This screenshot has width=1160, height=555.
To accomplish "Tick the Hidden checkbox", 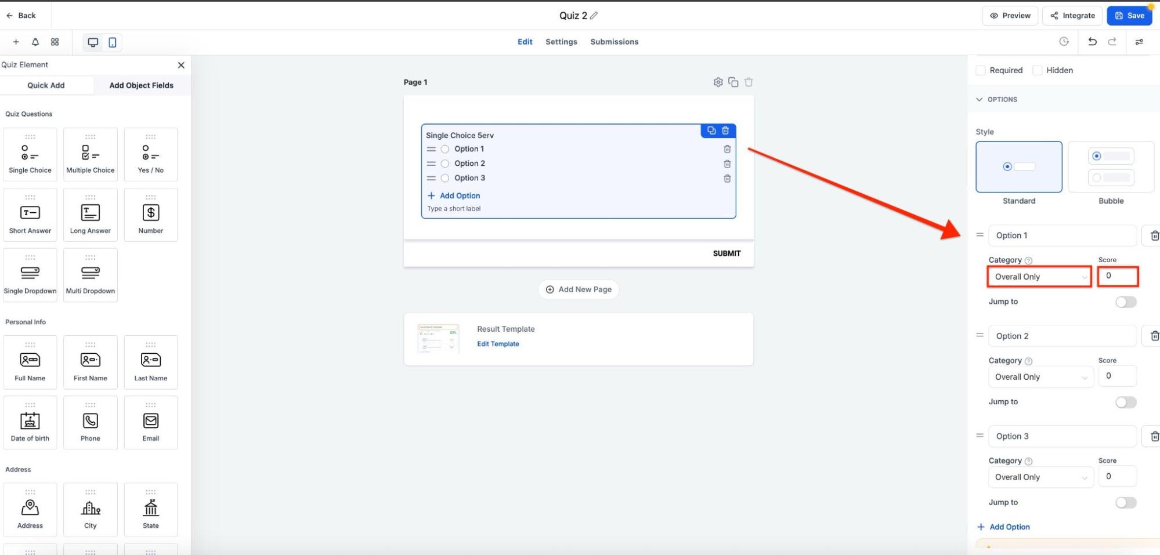I will tap(1038, 70).
